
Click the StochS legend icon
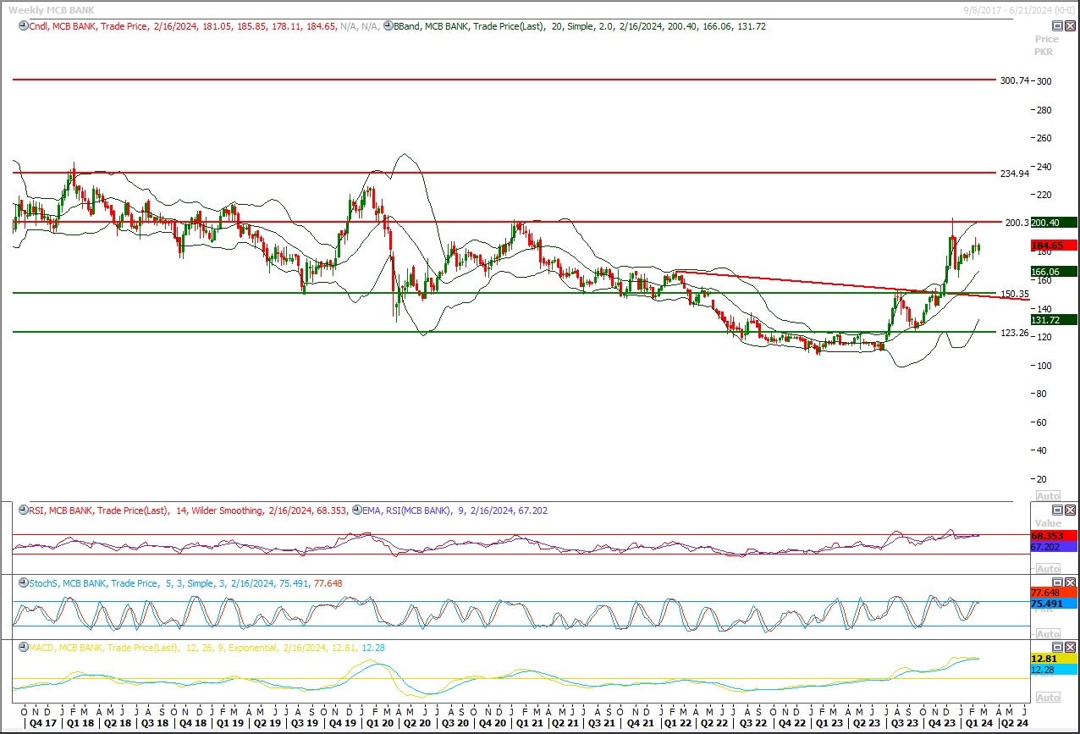tap(23, 583)
